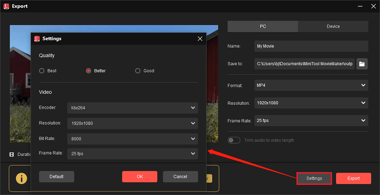The height and width of the screenshot is (195, 380).
Task: Minimize the Export window
Action: pos(360,6)
